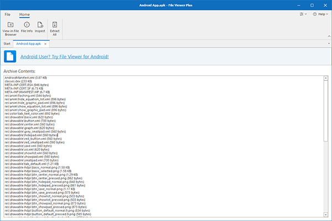The height and width of the screenshot is (221, 332).
Task: Select classes.dex entry
Action: click(x=18, y=81)
